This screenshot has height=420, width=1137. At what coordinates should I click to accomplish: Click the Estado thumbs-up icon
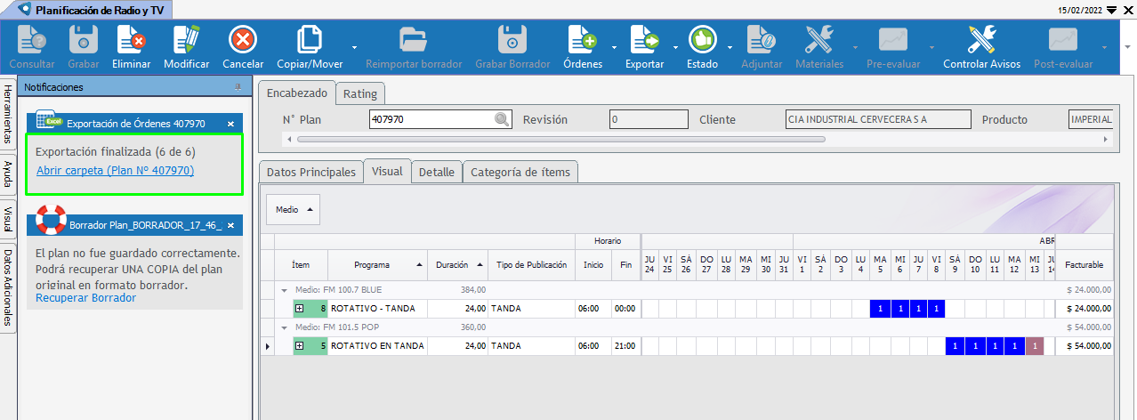click(702, 41)
